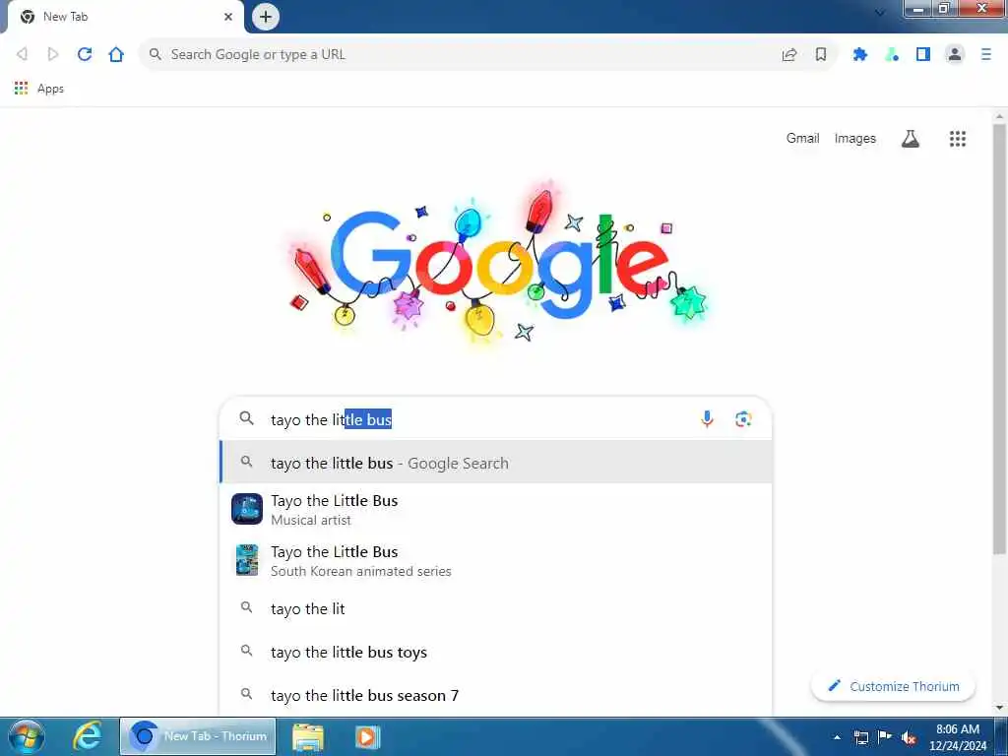Viewport: 1008px width, 756px height.
Task: Open the Images link
Action: [x=855, y=138]
